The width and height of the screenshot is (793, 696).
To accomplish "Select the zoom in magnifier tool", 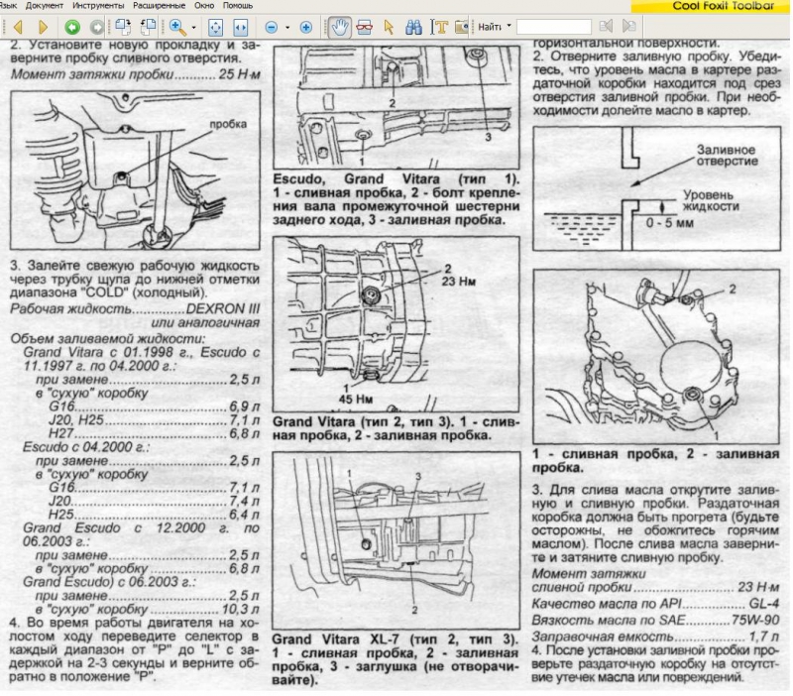I will point(177,27).
